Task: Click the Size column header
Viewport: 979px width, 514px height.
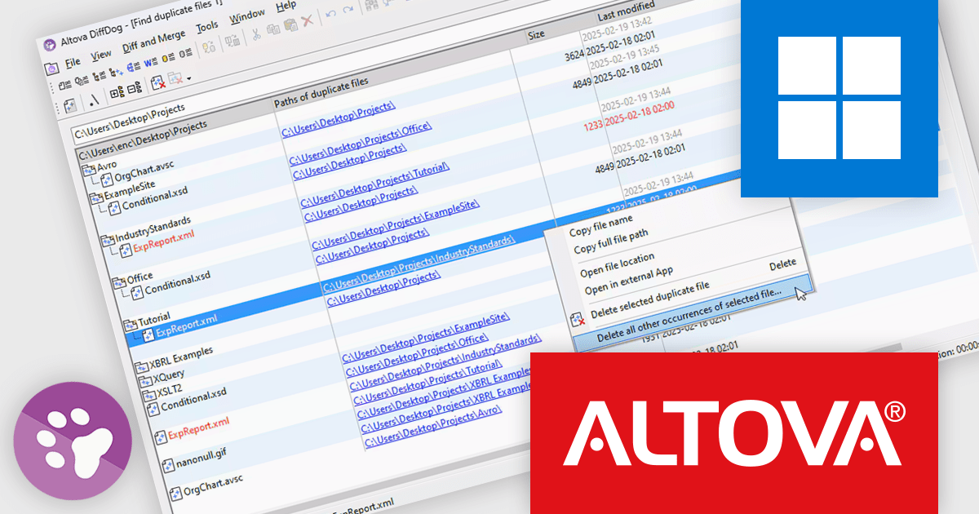Action: coord(536,35)
